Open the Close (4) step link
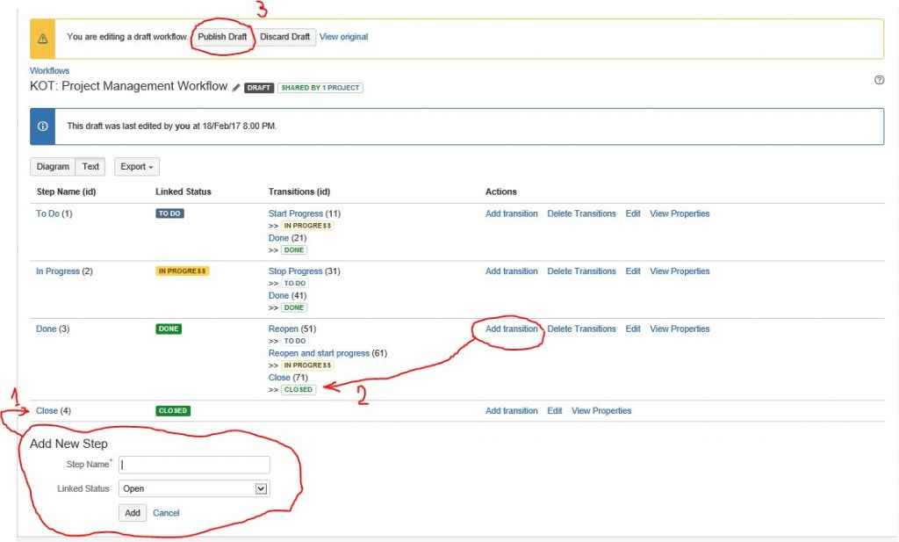899x542 pixels. pos(54,411)
